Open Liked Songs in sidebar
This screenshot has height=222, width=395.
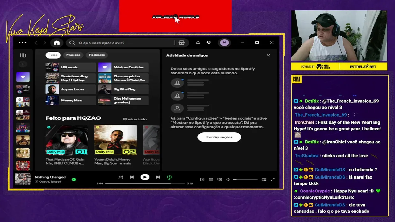23,77
